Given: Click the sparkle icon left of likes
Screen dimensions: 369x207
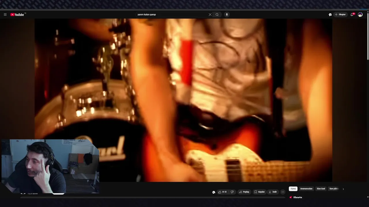Looking at the screenshot, I should point(214,192).
